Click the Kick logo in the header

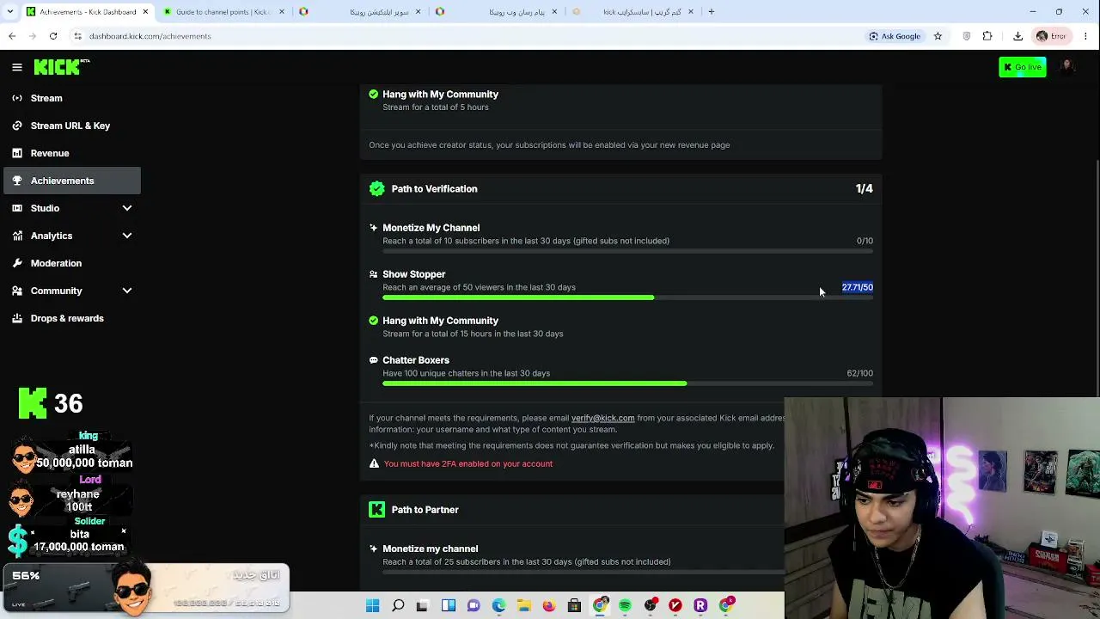62,67
